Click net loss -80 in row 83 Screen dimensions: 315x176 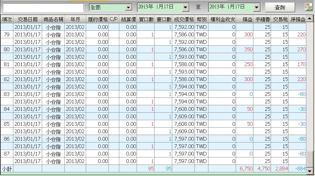[x=302, y=94]
